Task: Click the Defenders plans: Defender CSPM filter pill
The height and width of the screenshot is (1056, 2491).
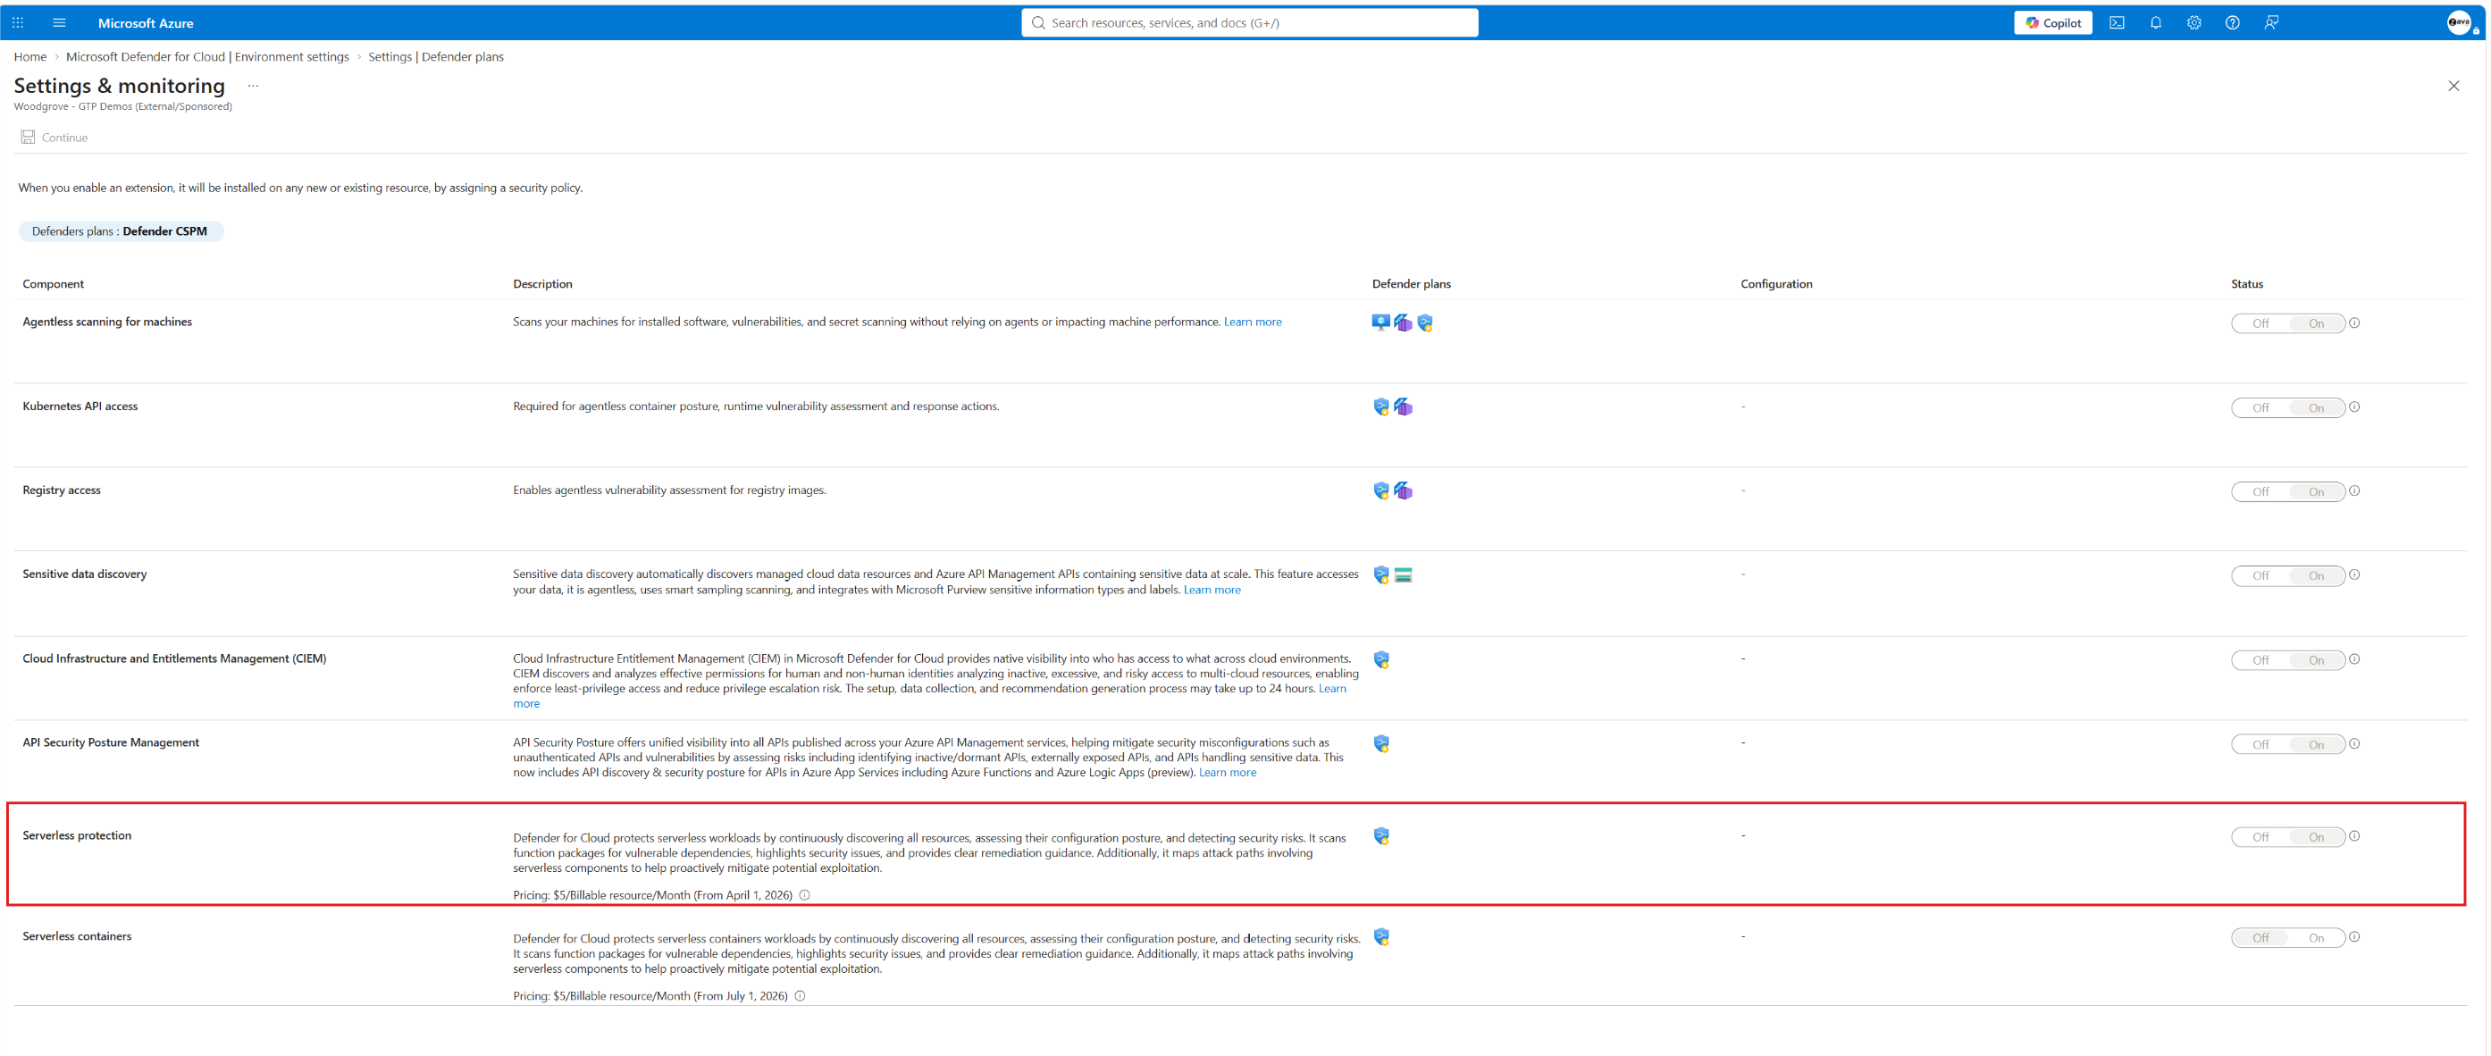Action: point(121,231)
